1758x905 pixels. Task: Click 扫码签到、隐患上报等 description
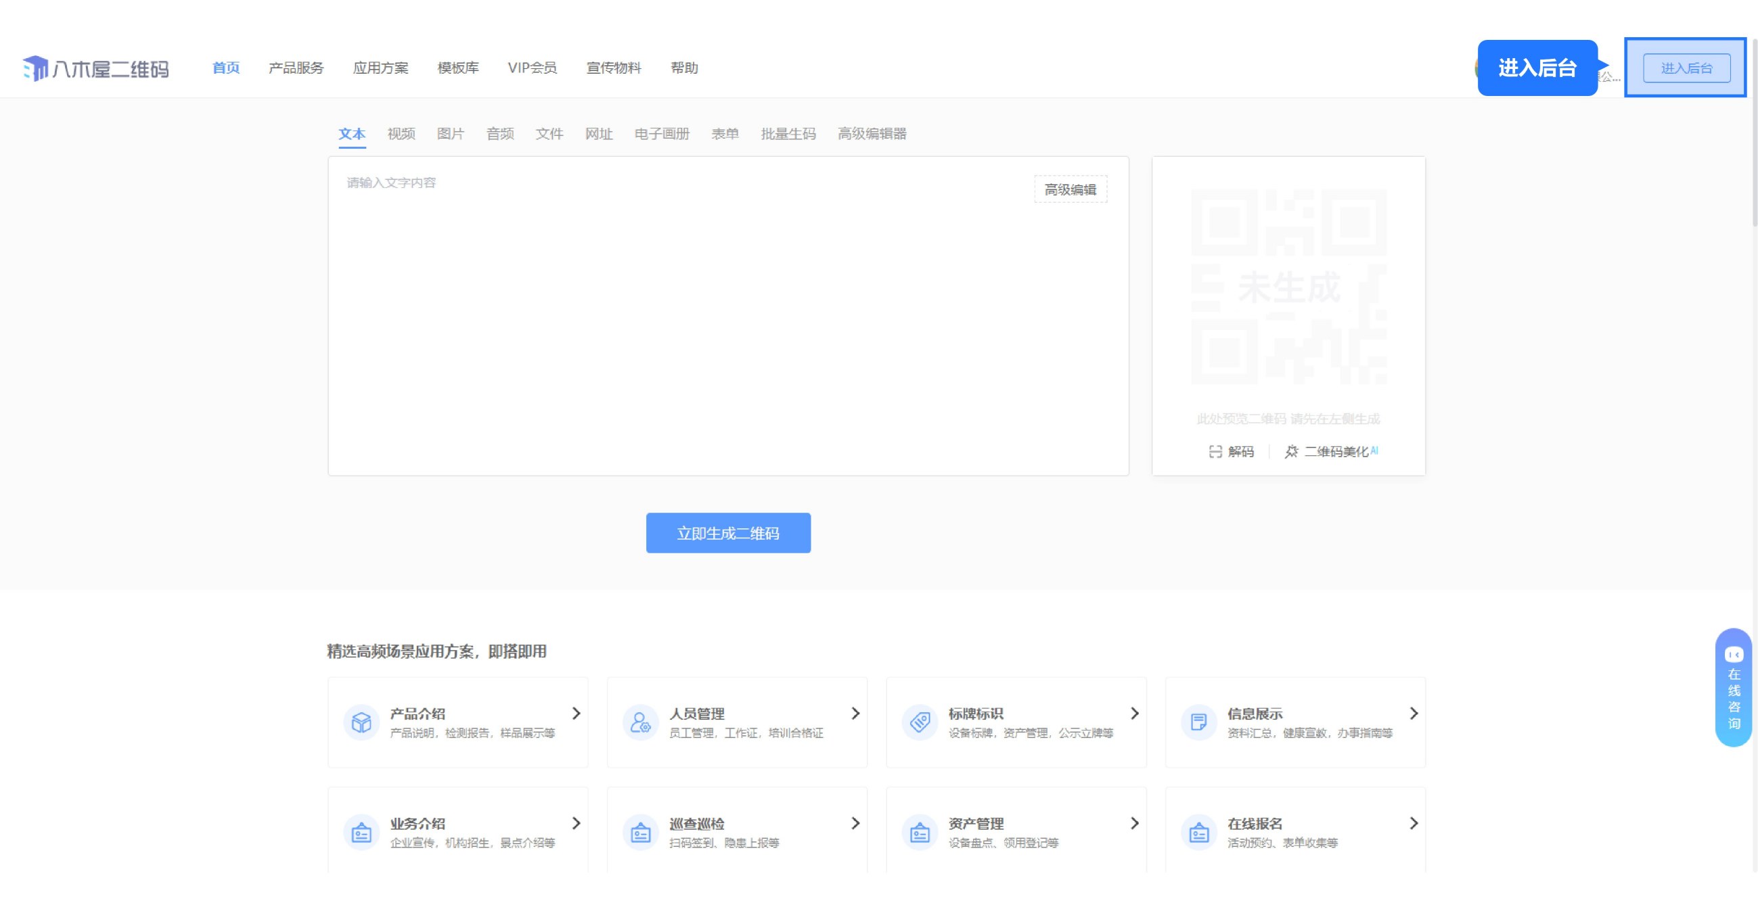724,843
